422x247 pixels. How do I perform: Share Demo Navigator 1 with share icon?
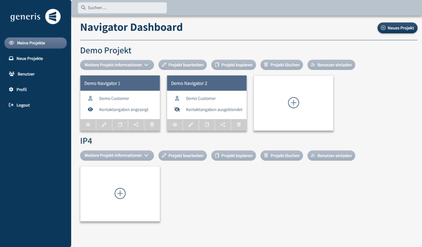pos(136,125)
